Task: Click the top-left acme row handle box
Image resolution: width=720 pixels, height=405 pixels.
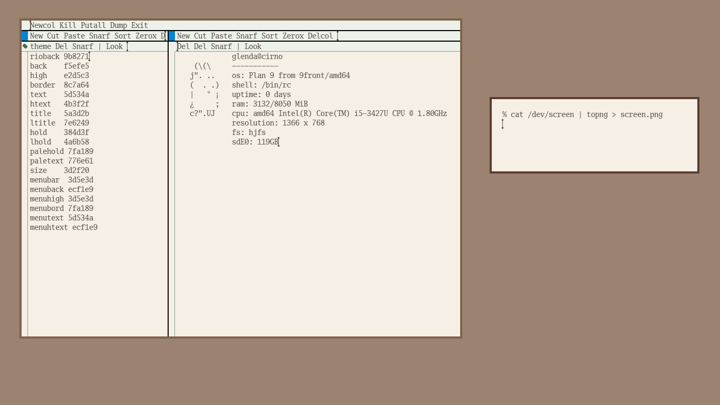Action: click(x=25, y=25)
